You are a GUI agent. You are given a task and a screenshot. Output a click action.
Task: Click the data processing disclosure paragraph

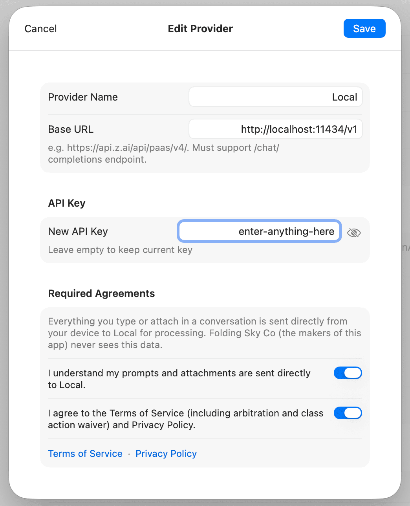coord(204,333)
